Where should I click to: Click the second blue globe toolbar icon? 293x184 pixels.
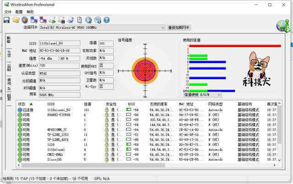click(x=98, y=20)
